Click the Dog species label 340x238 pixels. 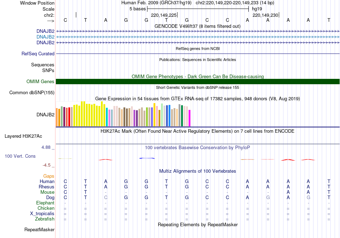pos(50,198)
